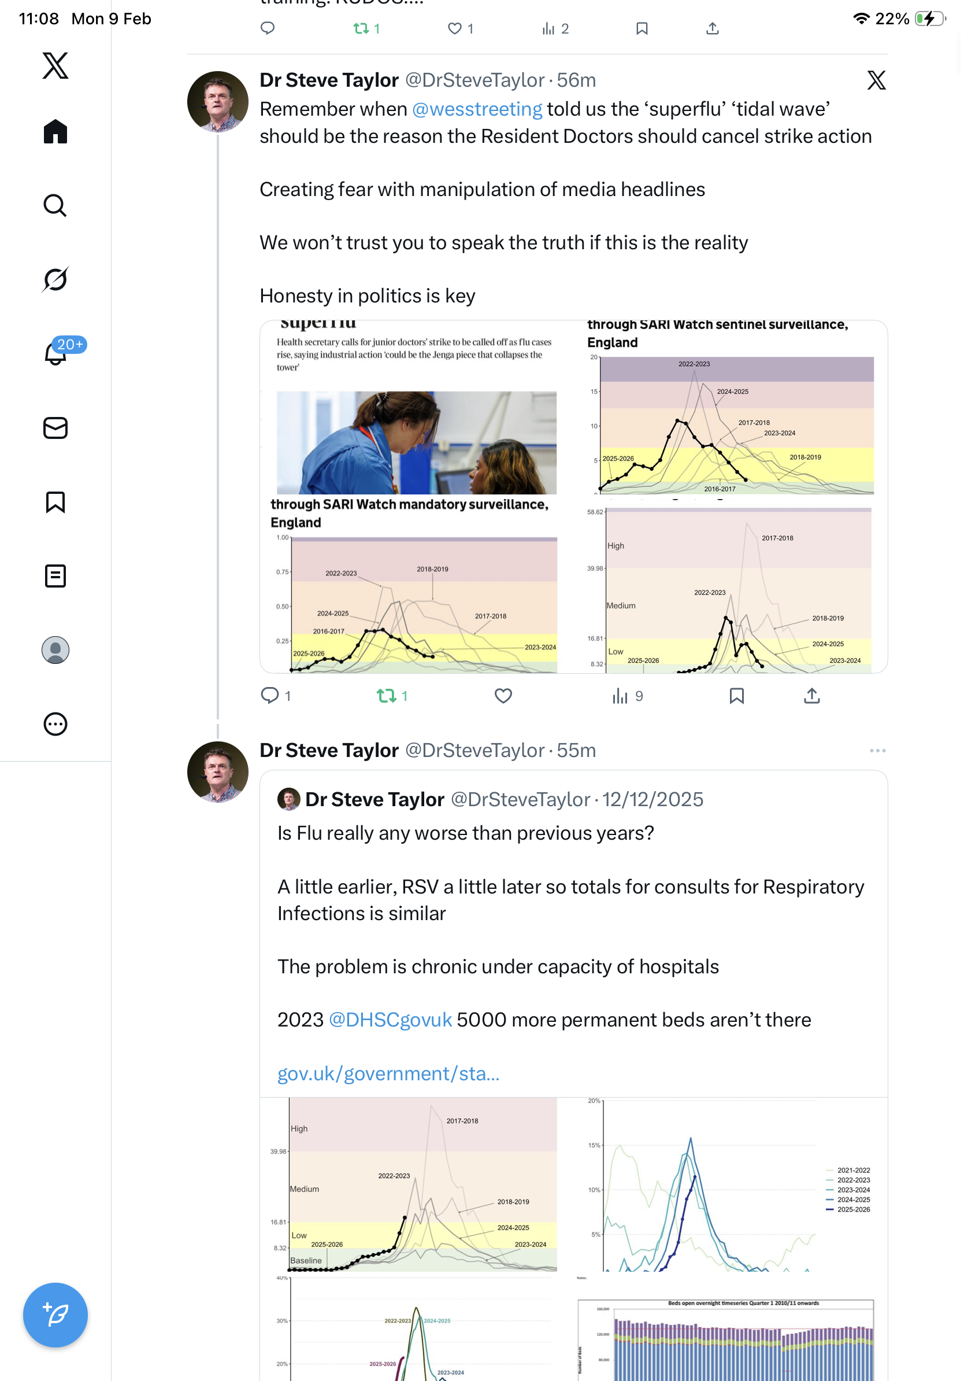Viewport: 964px width, 1381px height.
Task: Open the @wesstreeting mention
Action: coord(477,109)
